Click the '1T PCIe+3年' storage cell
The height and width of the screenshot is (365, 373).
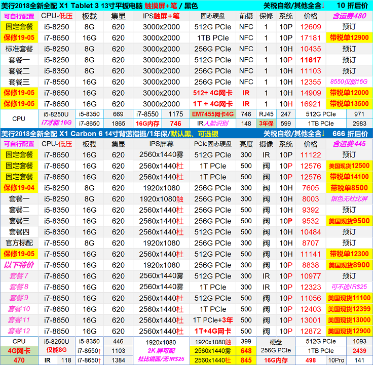click(213, 320)
